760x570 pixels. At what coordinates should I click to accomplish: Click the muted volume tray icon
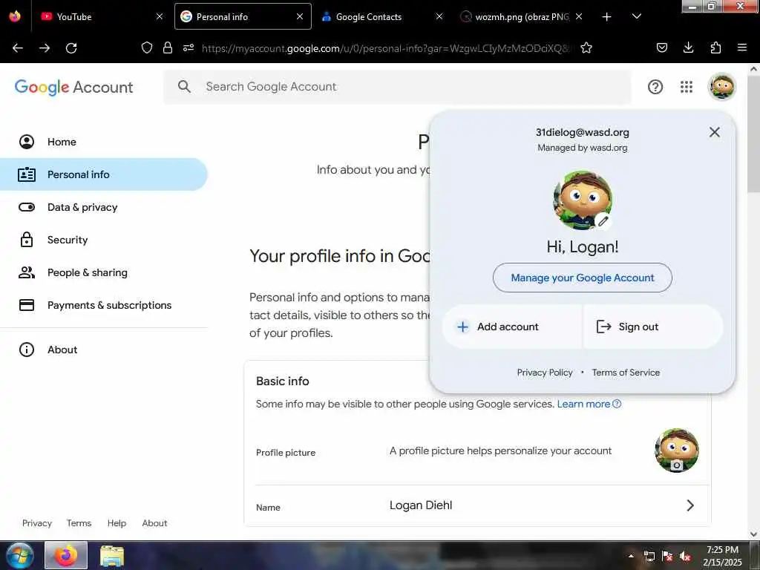click(x=685, y=557)
